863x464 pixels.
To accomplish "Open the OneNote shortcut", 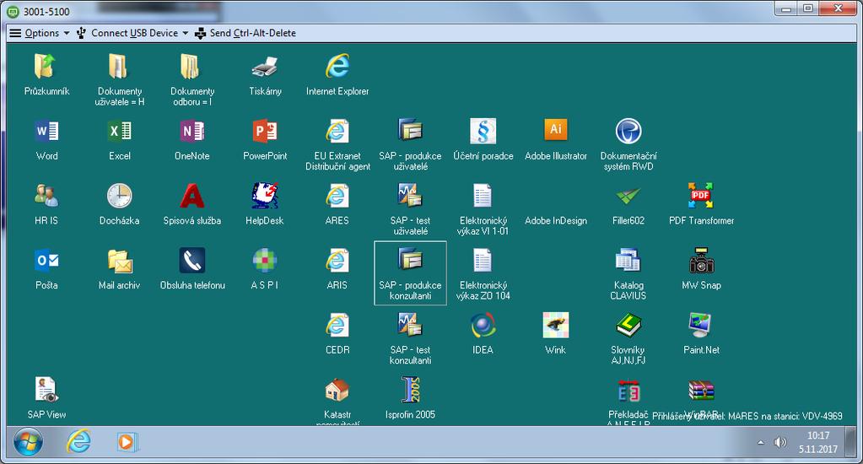I will (x=191, y=131).
